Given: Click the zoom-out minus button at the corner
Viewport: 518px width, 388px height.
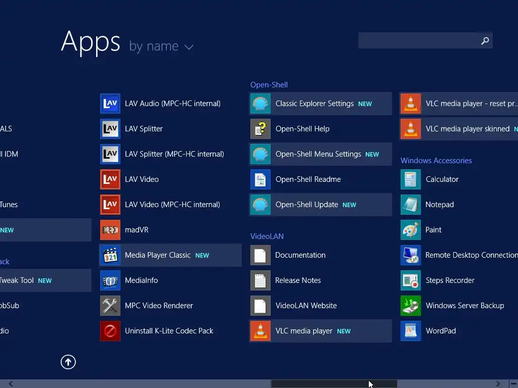Looking at the screenshot, I should click(x=513, y=384).
